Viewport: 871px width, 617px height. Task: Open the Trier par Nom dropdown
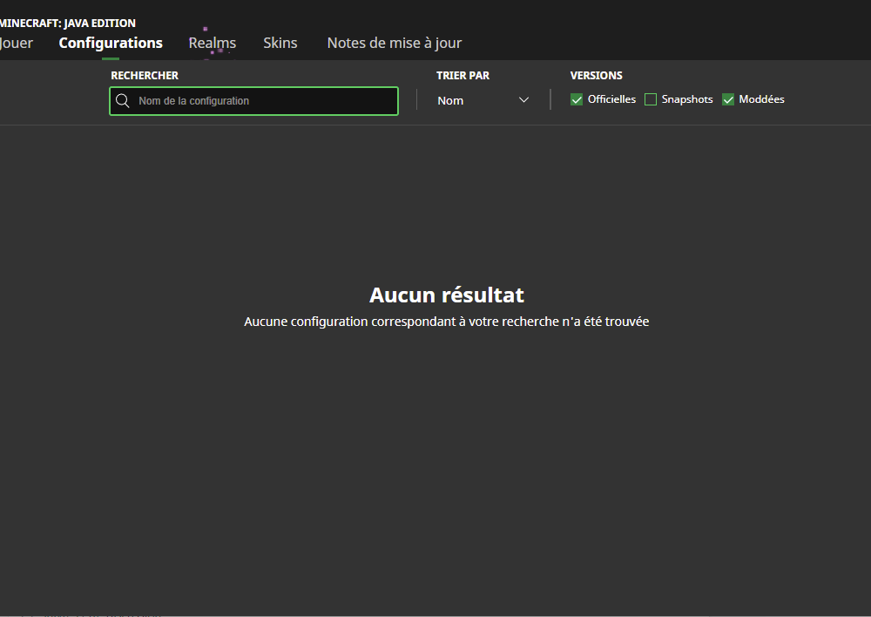[x=483, y=100]
